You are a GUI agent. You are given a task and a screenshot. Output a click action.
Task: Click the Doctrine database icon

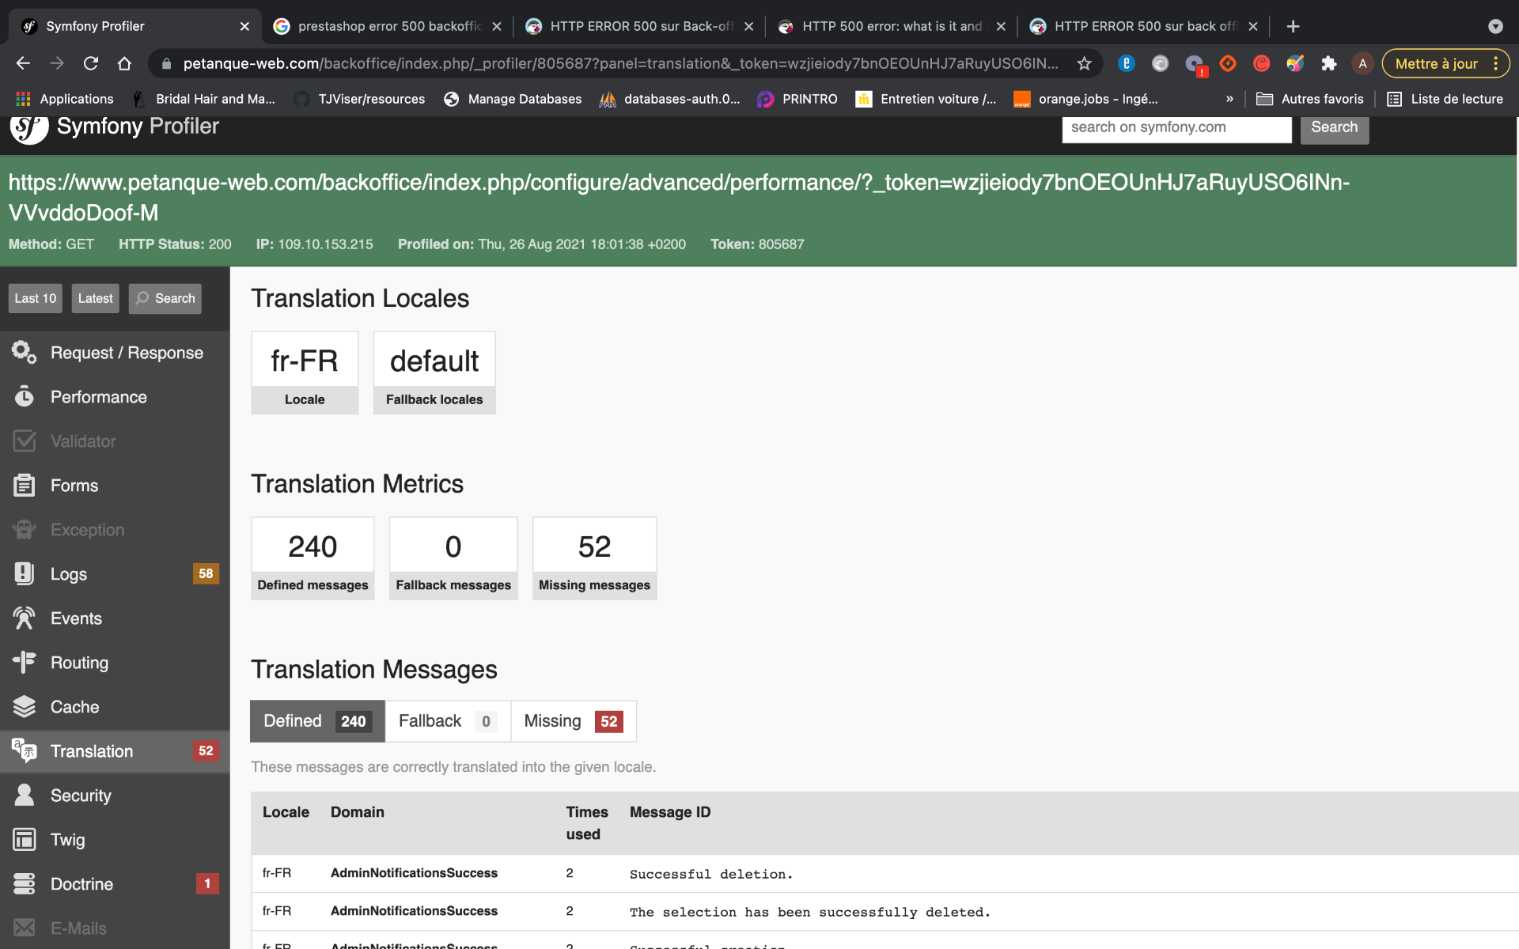(24, 884)
